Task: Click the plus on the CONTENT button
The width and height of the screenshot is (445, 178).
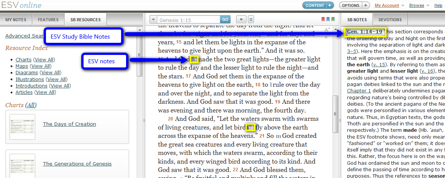Action: pos(330,5)
